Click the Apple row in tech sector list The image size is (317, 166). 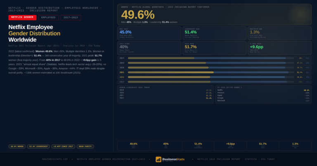click(x=263, y=96)
